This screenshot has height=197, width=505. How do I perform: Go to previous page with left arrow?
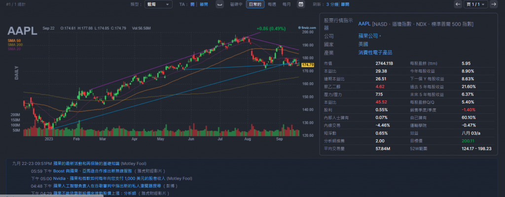click(x=458, y=4)
